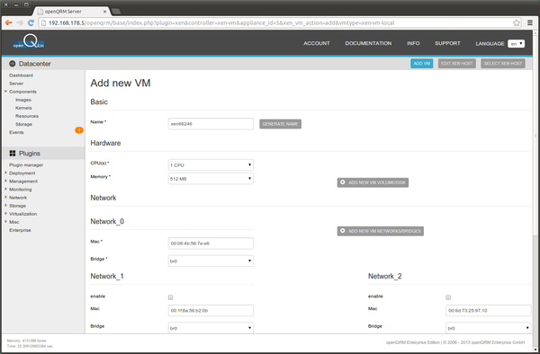Open the Network_0 Bridge dropdown

[211, 261]
